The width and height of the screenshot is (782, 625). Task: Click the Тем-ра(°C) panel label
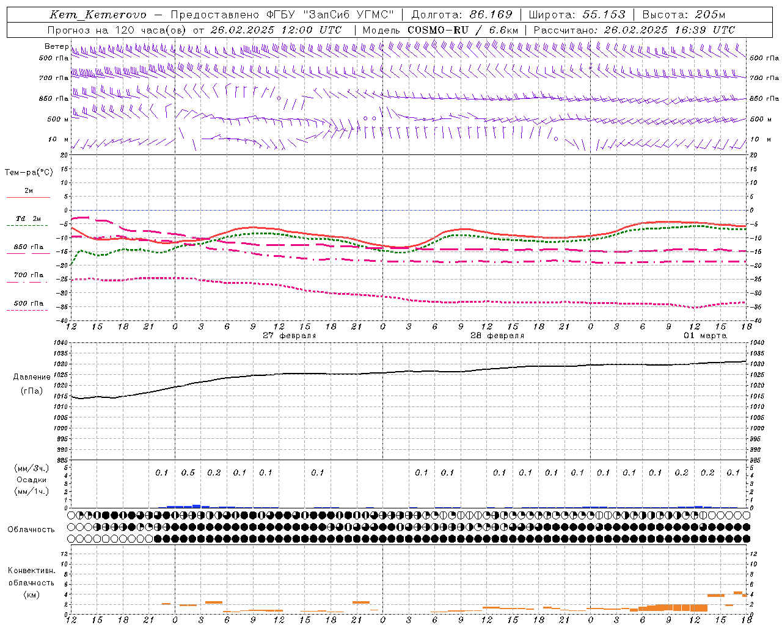click(29, 173)
